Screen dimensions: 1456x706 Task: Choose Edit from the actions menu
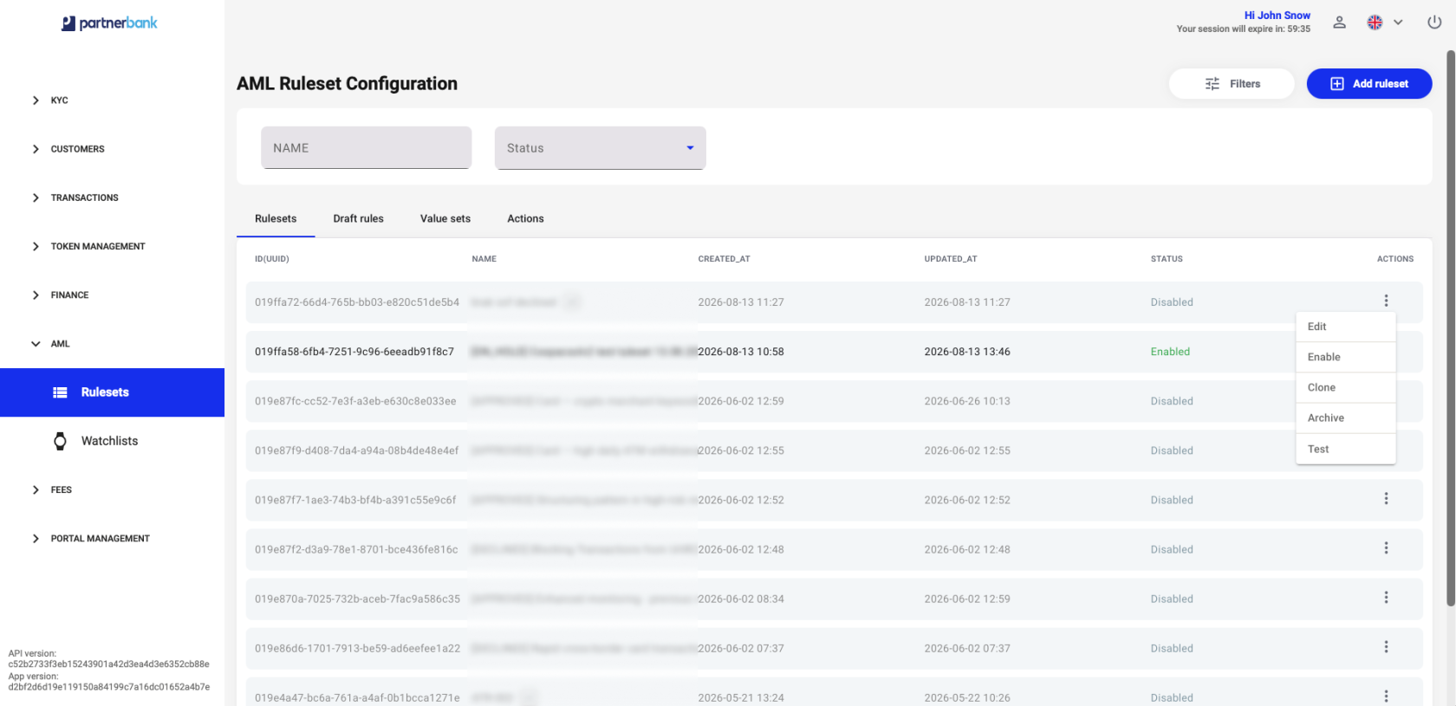coord(1345,327)
